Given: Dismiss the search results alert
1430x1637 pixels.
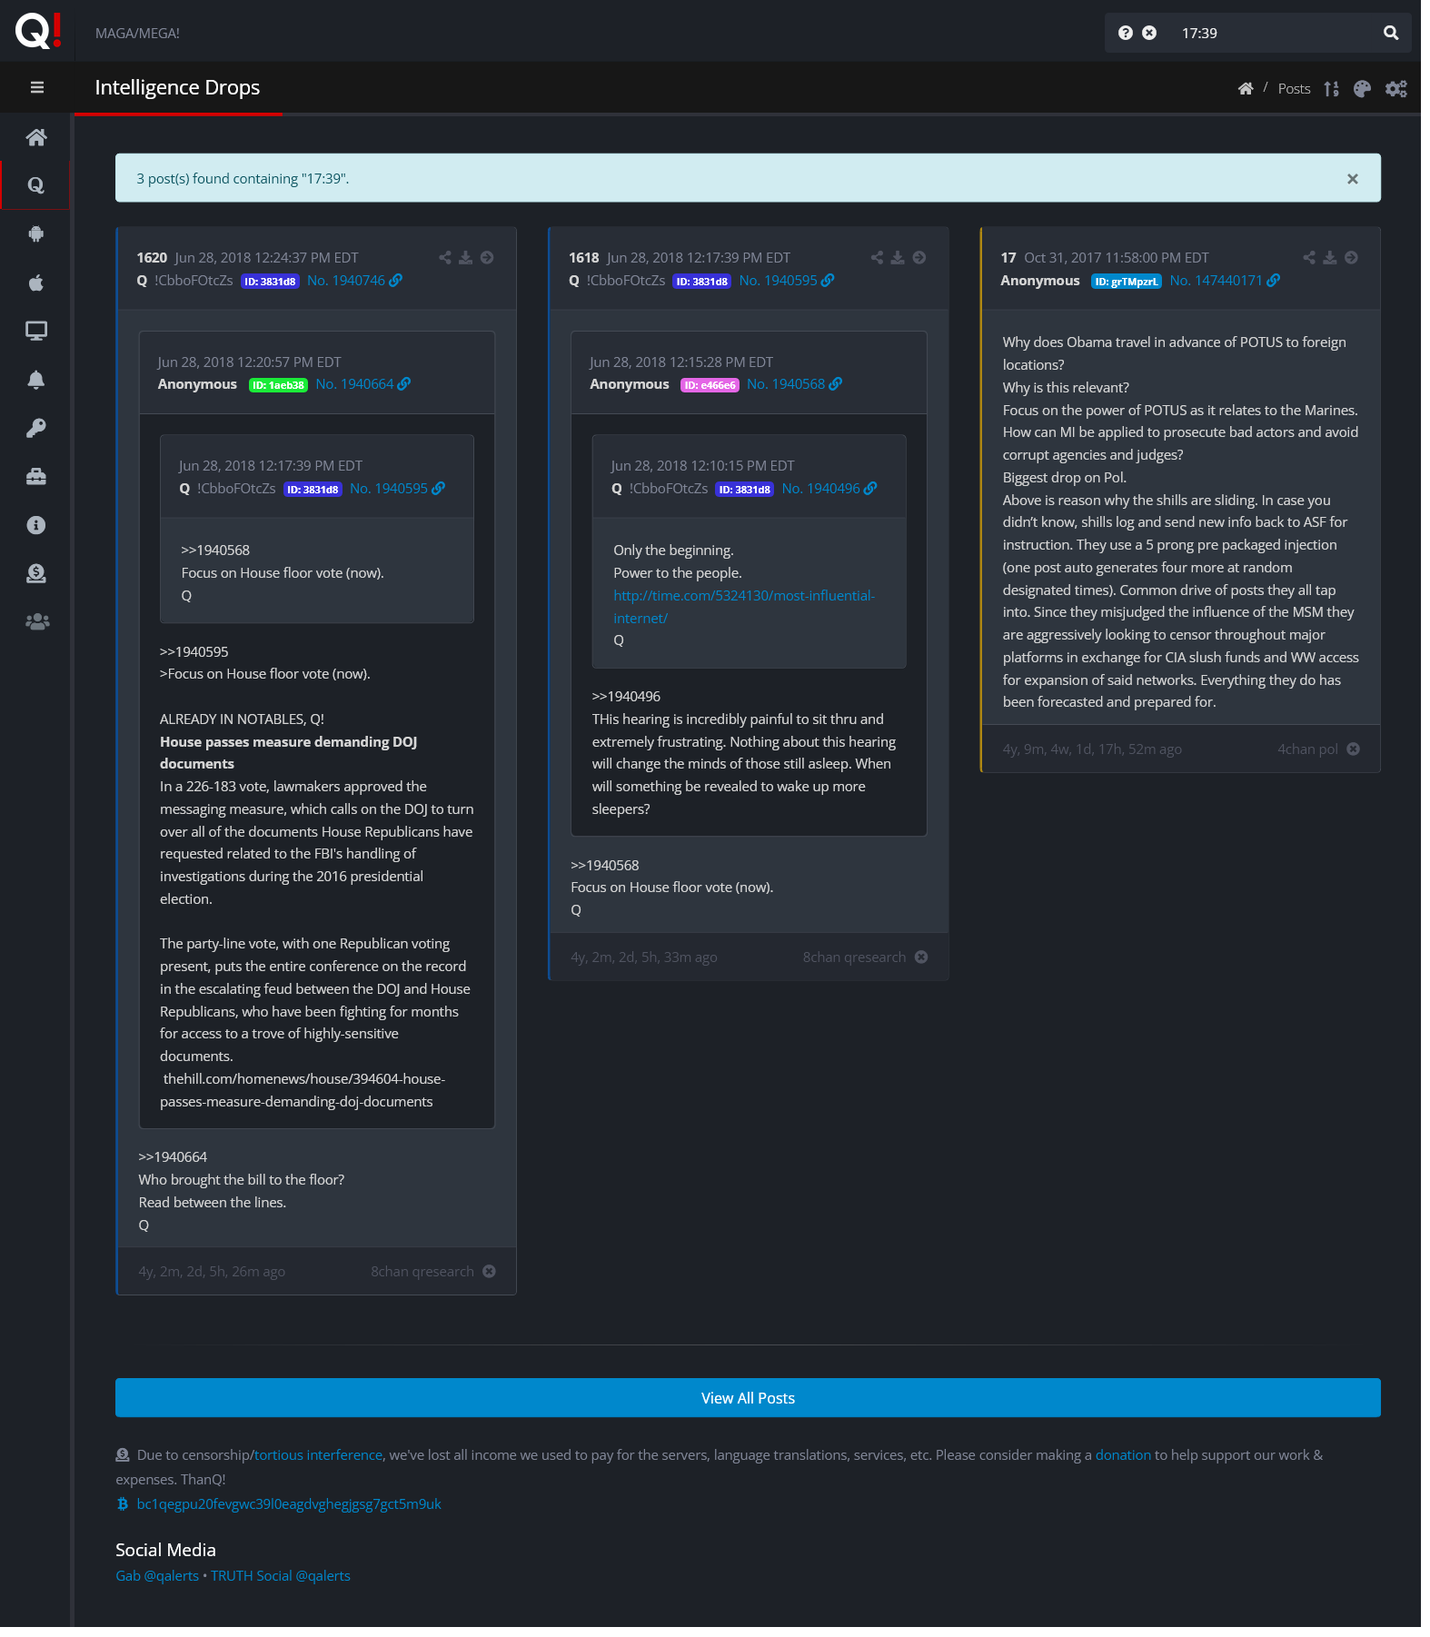Looking at the screenshot, I should click(x=1352, y=179).
